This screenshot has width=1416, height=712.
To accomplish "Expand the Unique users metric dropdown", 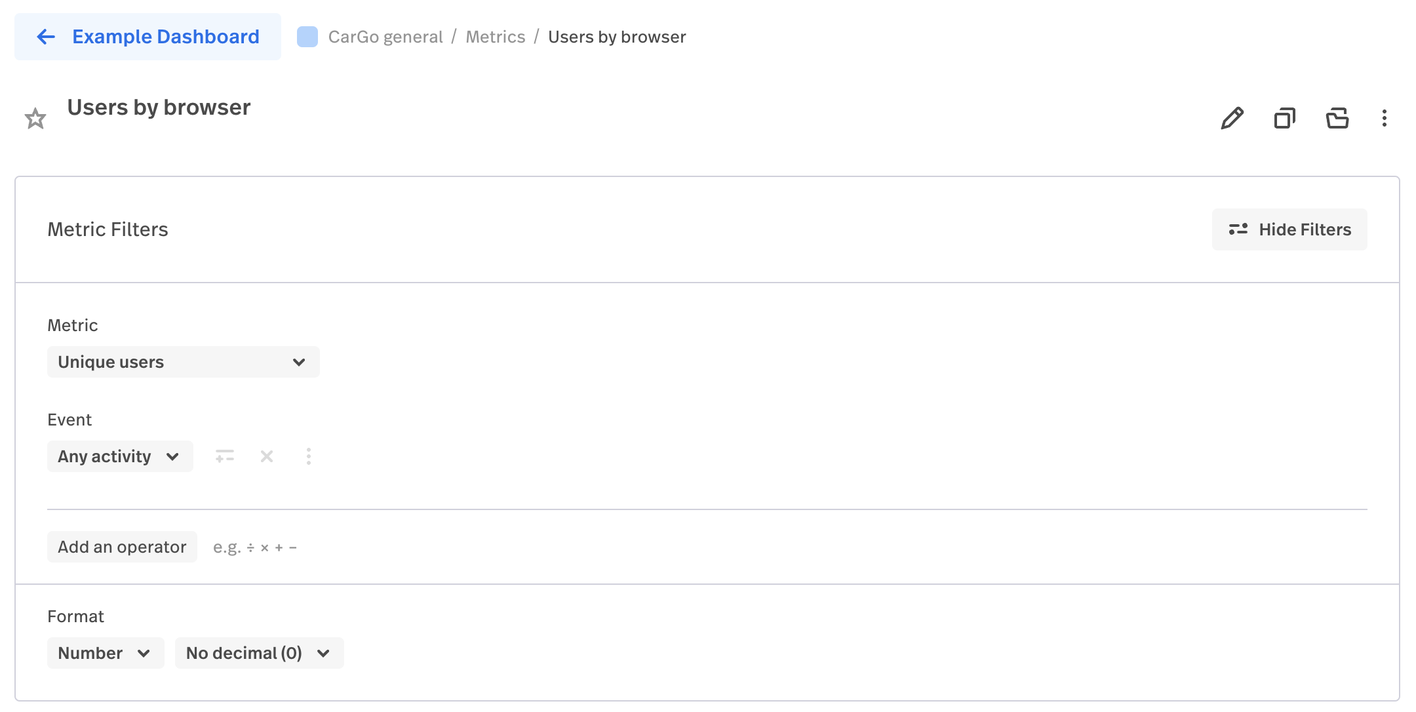I will click(x=184, y=362).
